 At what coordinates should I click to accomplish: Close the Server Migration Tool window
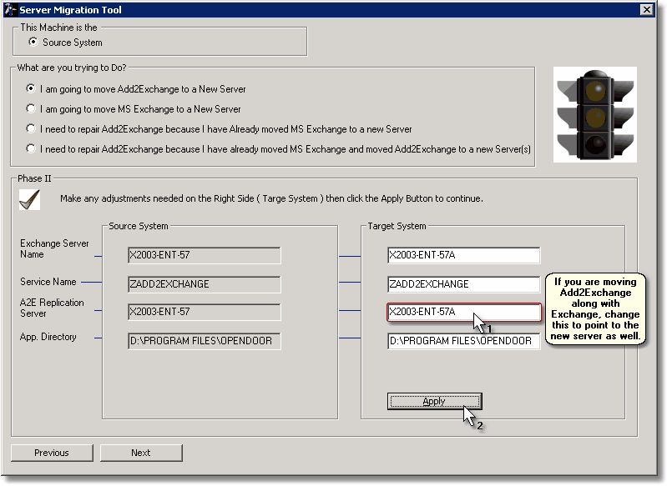(x=647, y=9)
